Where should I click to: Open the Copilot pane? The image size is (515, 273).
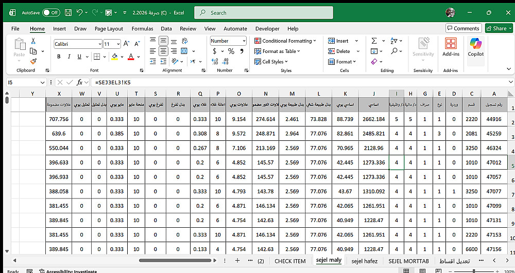[475, 47]
